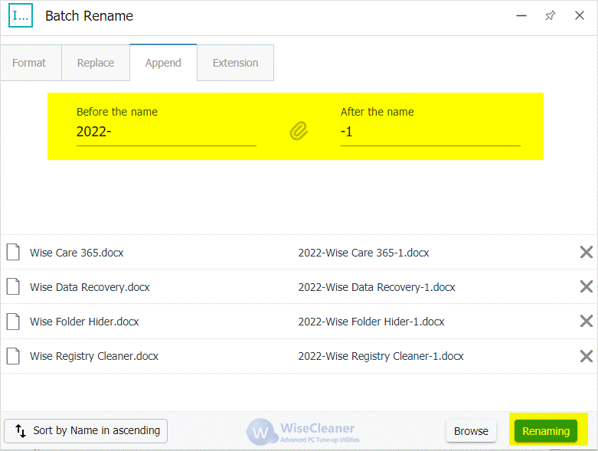598x451 pixels.
Task: Open the Extension tab
Action: (235, 63)
